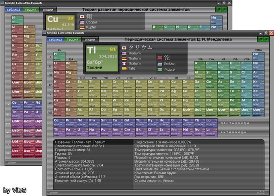This screenshot has height=196, width=274.
Task: Select helium He in the front table
Action: 258,56
